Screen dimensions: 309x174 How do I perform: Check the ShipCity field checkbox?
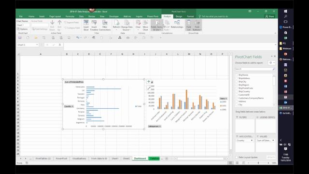tap(237, 82)
